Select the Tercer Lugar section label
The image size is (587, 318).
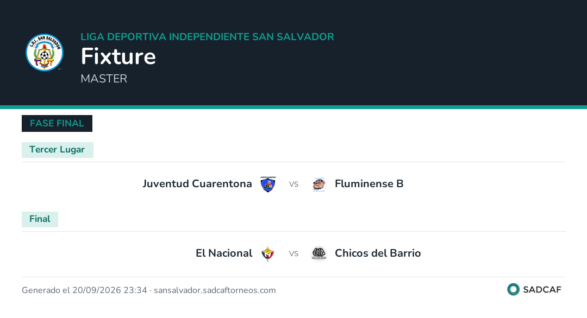tap(57, 150)
